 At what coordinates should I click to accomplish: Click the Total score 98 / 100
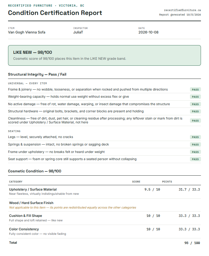[192, 243]
